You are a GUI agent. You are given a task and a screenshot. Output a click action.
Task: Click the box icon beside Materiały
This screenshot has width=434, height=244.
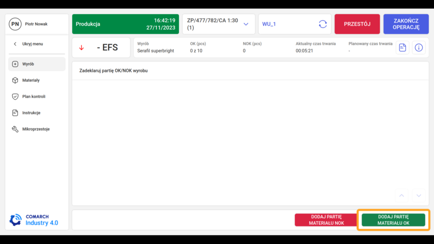pos(15,81)
